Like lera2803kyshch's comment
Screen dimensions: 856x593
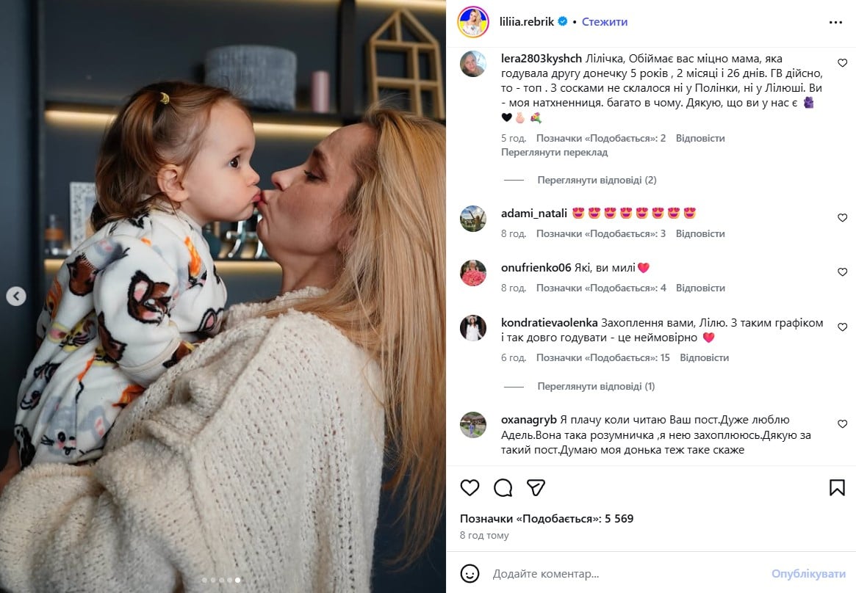click(842, 62)
